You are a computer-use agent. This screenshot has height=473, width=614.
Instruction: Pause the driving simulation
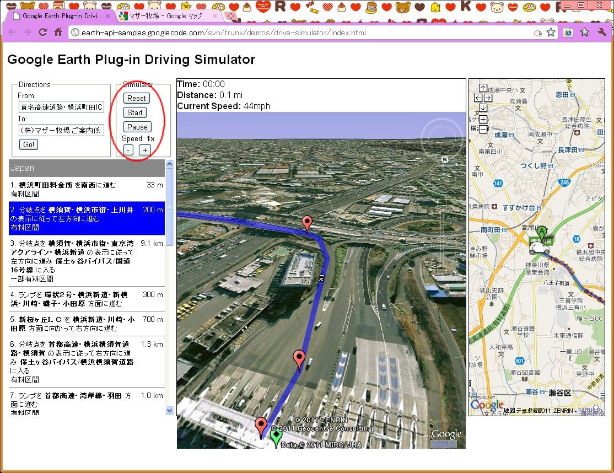[x=137, y=127]
